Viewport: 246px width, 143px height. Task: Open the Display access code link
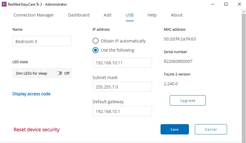pos(31,94)
